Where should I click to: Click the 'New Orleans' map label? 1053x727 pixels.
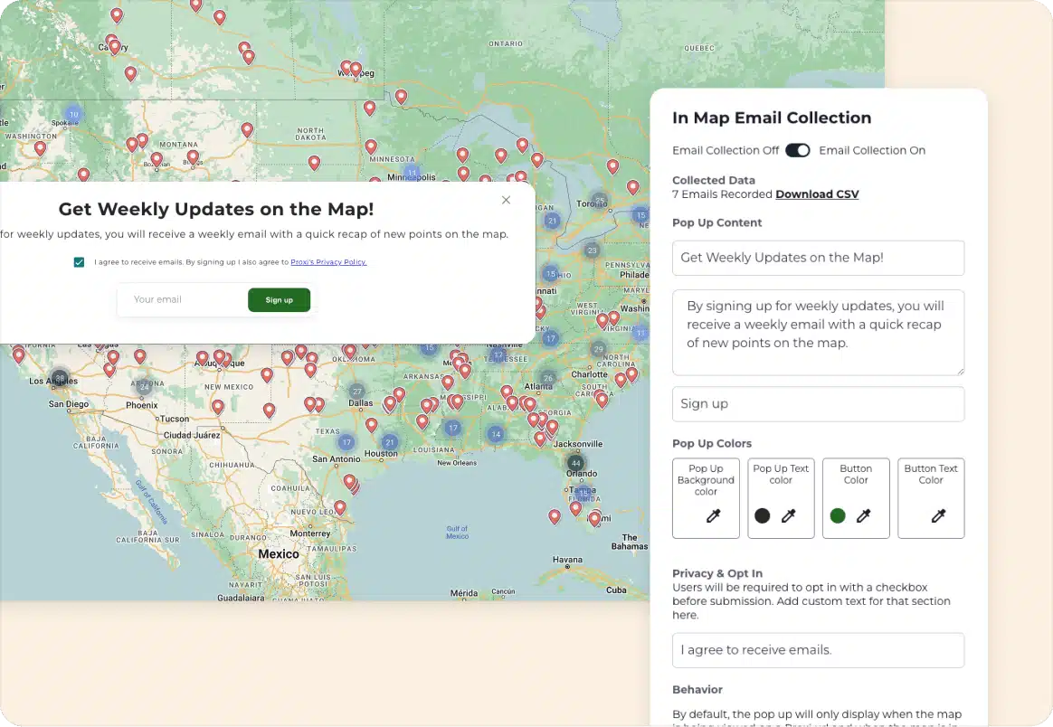[x=457, y=463]
